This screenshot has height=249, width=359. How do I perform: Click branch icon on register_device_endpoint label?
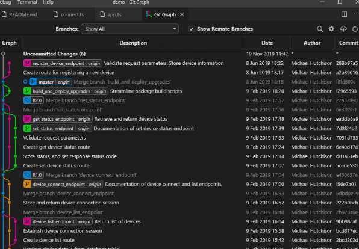pos(27,63)
